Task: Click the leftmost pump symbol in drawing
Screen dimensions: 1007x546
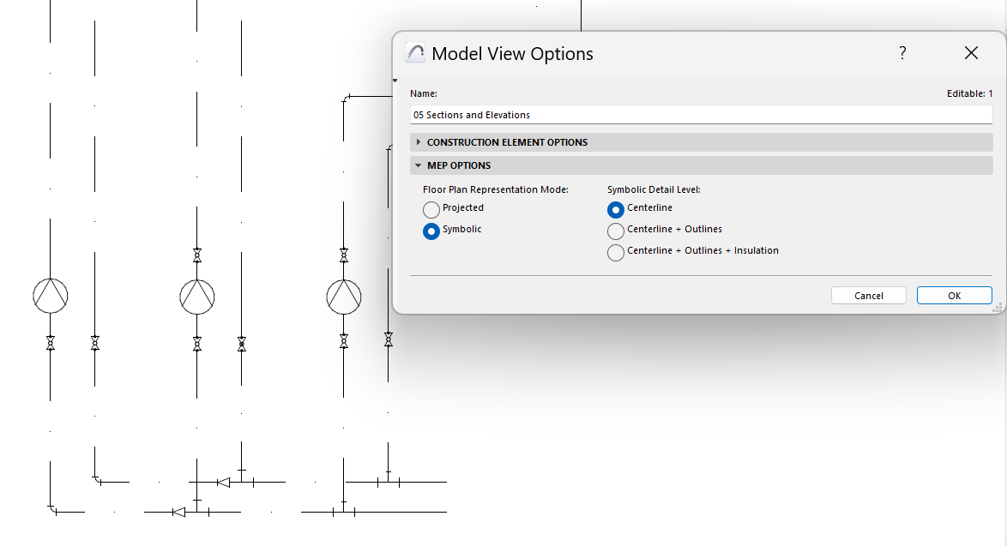Action: (x=51, y=296)
